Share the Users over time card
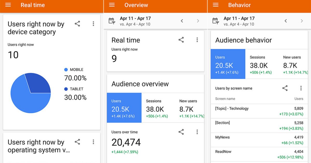This screenshot has height=163, width=311. pos(181,132)
